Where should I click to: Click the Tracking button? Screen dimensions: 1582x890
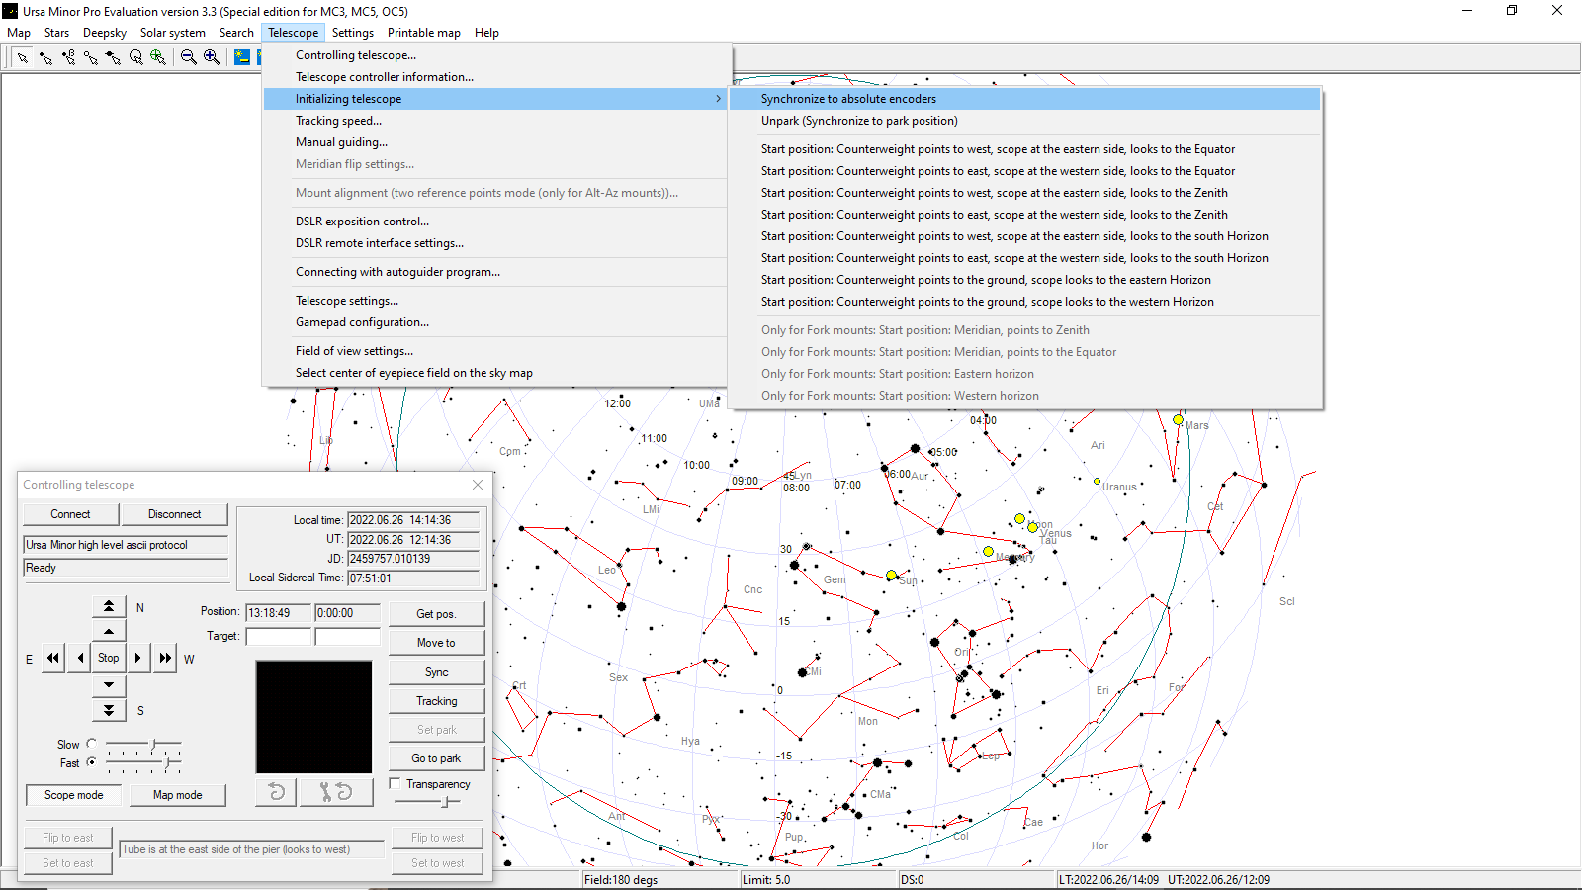click(436, 701)
